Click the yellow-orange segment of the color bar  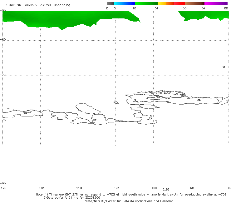[x=166, y=4]
